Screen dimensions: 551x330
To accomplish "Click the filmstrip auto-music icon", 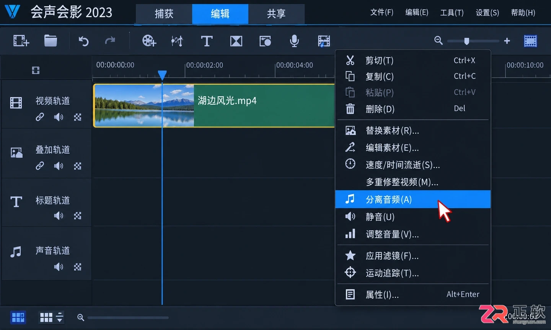I will 324,41.
